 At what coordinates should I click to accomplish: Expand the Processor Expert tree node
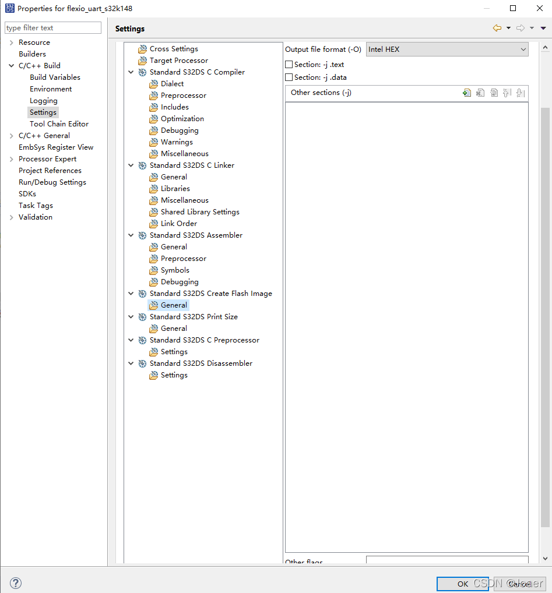(x=11, y=159)
